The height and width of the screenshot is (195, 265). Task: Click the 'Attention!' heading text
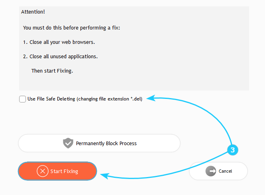point(33,12)
